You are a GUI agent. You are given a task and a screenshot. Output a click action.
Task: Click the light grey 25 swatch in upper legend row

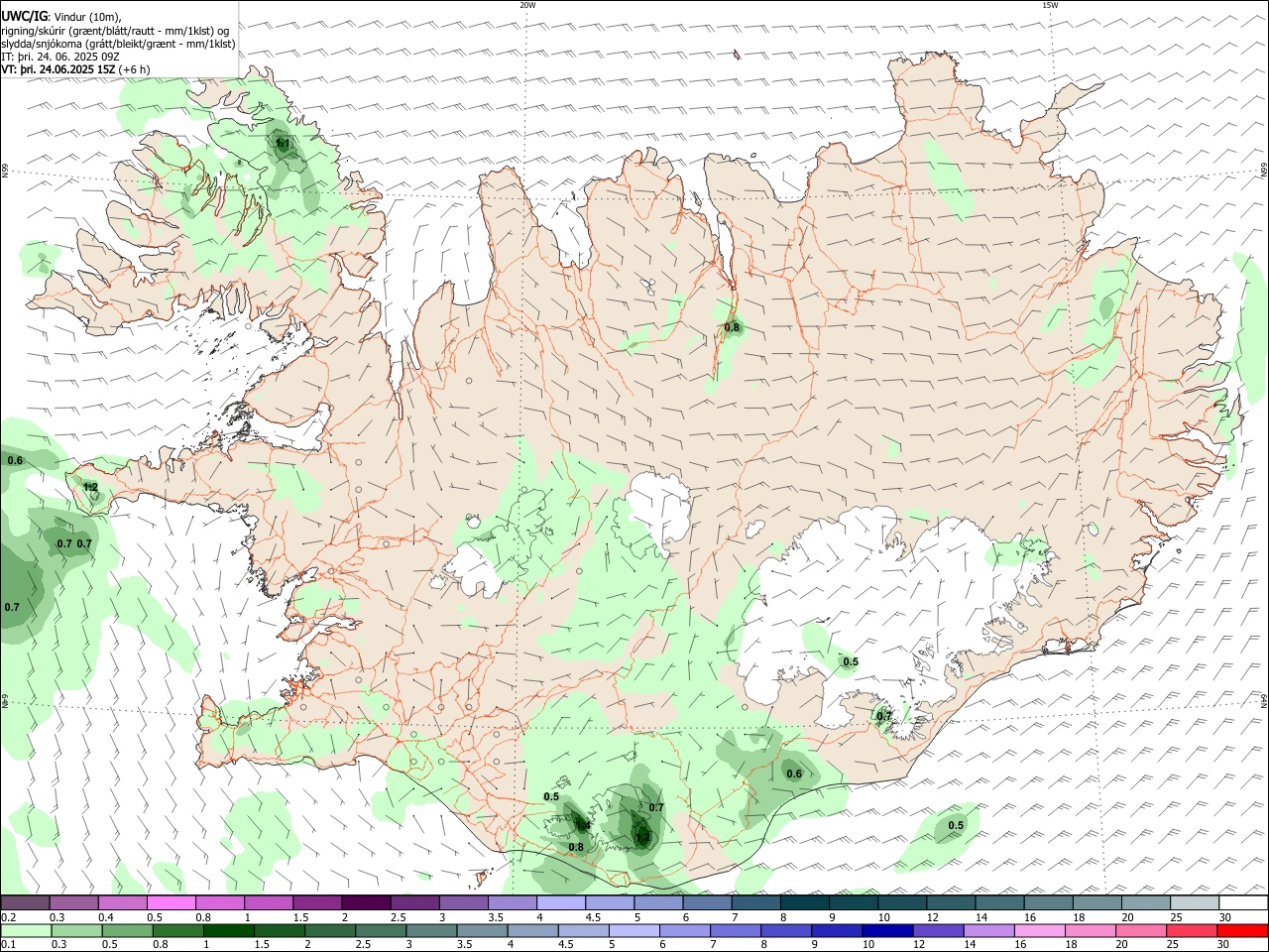(1194, 902)
